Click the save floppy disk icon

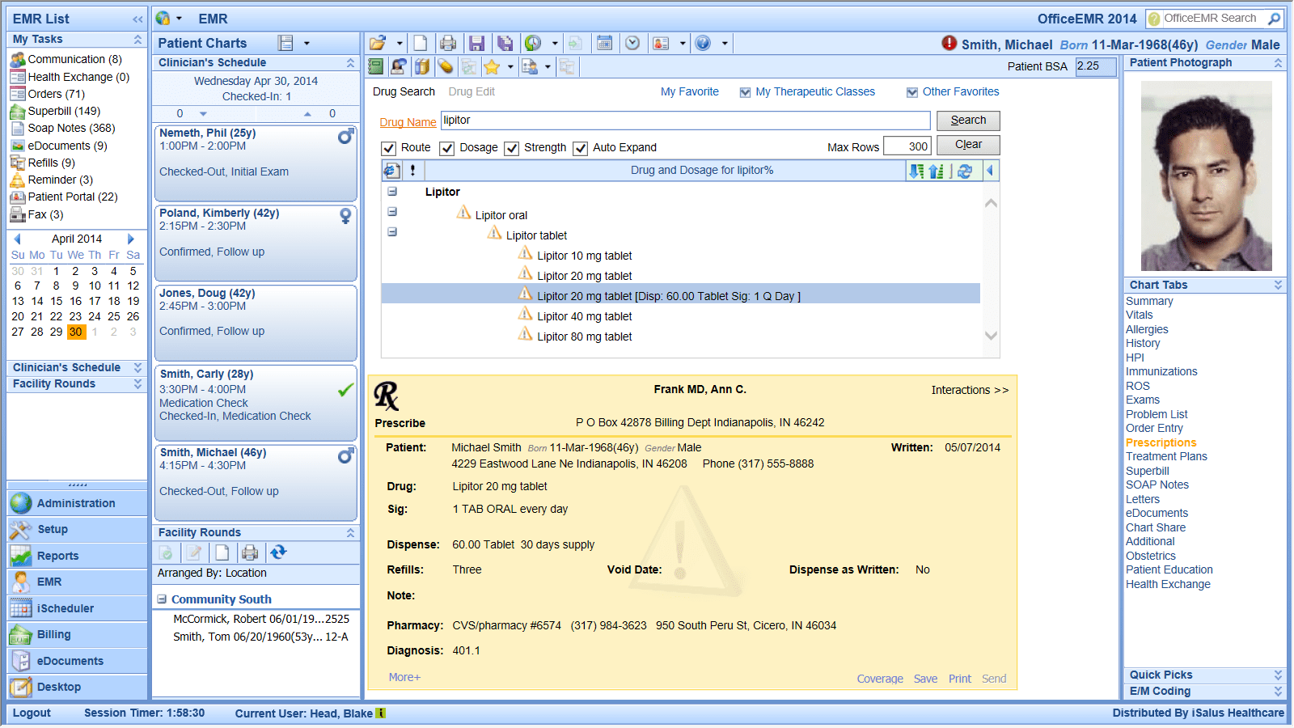click(x=476, y=44)
